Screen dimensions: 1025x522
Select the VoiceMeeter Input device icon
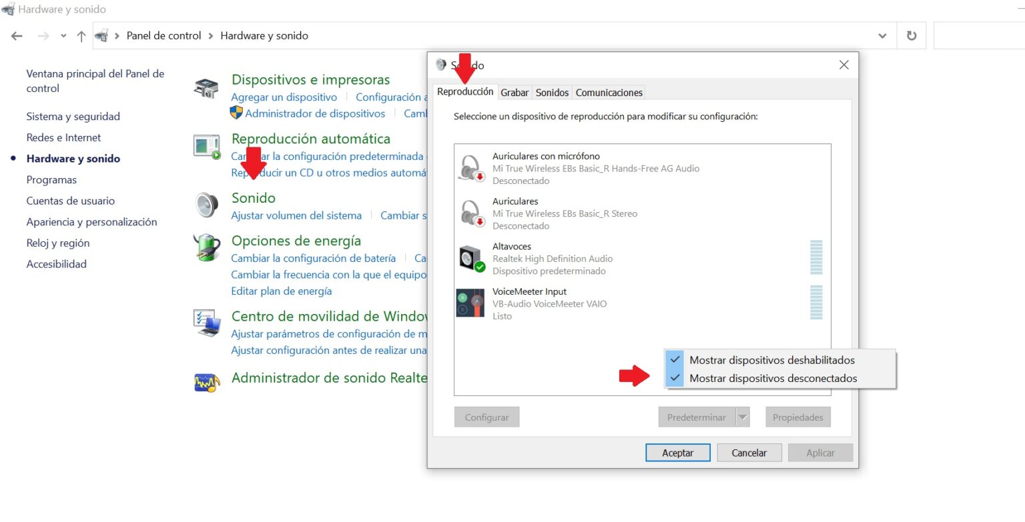coord(470,303)
